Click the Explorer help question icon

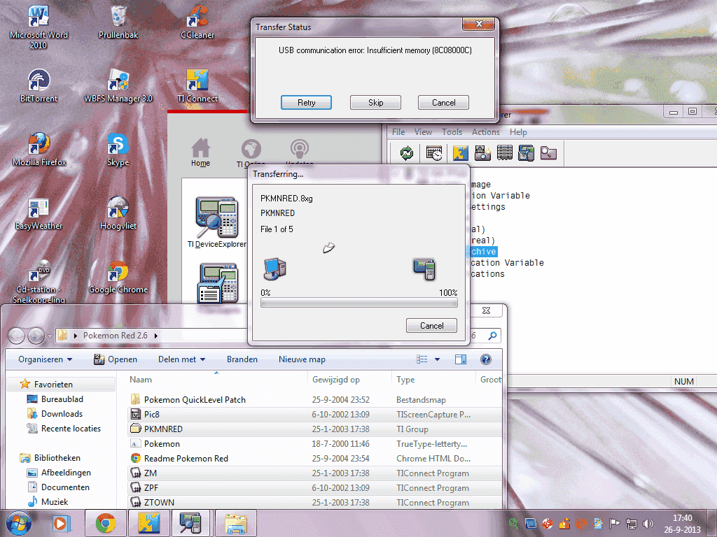[486, 359]
